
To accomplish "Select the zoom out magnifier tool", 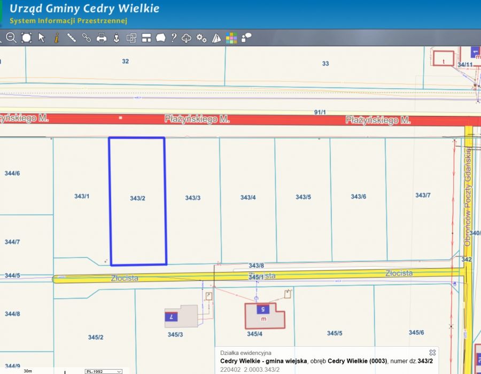I will coord(11,38).
